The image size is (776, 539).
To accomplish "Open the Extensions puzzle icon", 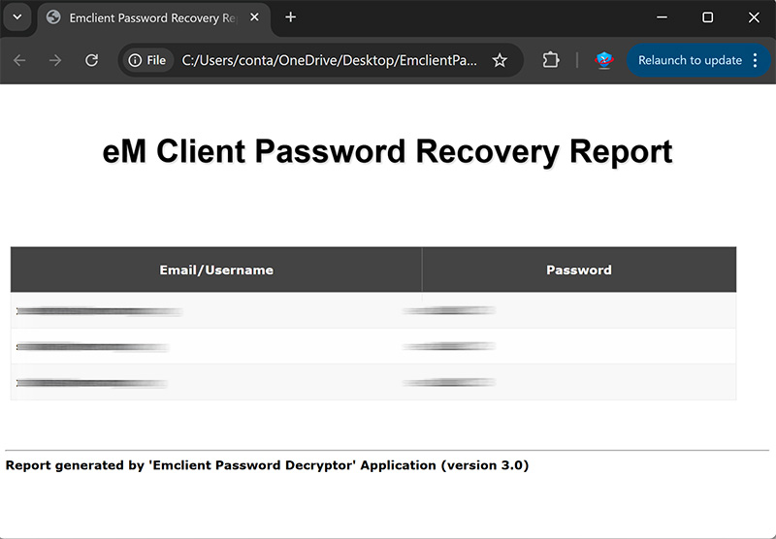I will [x=551, y=60].
